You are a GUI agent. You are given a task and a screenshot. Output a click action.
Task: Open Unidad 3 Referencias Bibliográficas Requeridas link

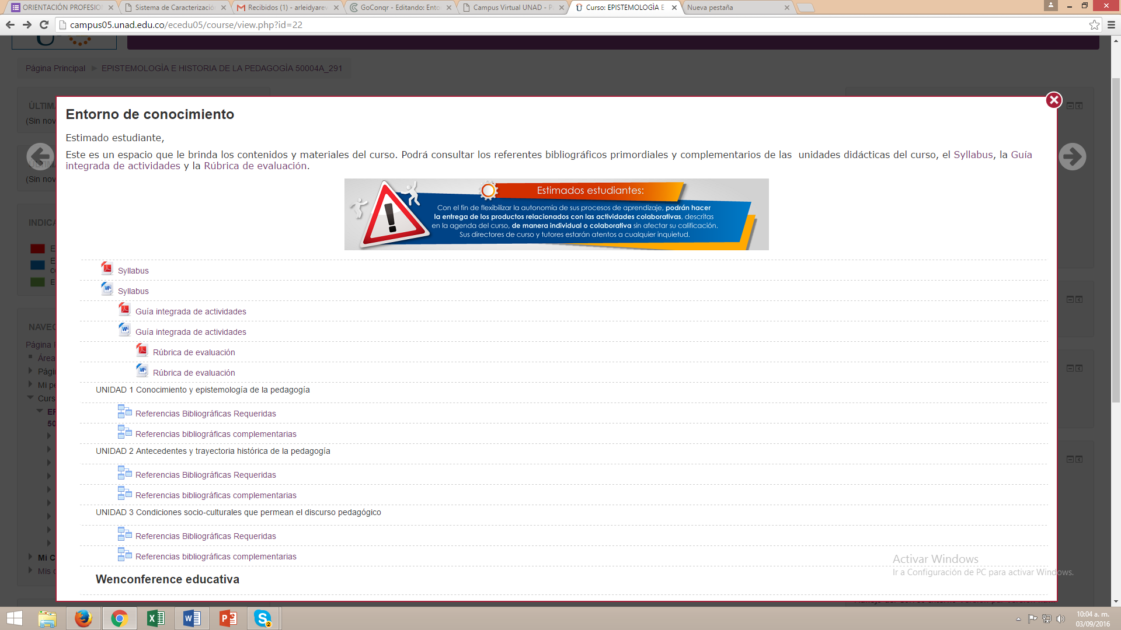click(x=206, y=536)
